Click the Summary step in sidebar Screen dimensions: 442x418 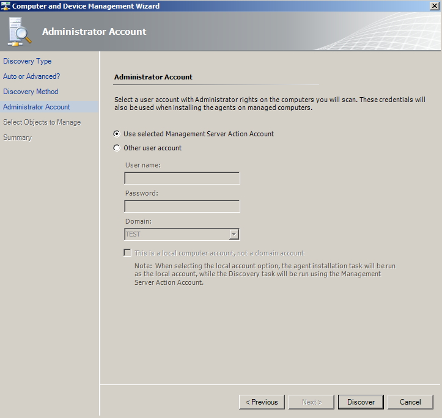17,137
